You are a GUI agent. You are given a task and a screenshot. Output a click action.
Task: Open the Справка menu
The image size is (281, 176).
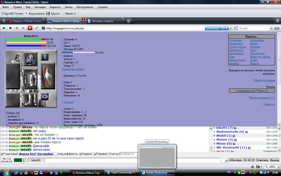(x=103, y=7)
